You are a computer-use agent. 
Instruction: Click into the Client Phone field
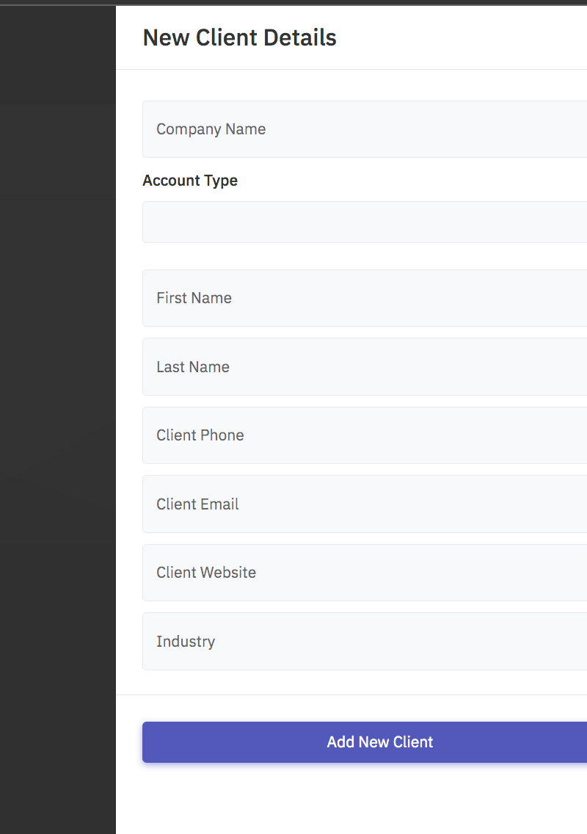point(365,435)
